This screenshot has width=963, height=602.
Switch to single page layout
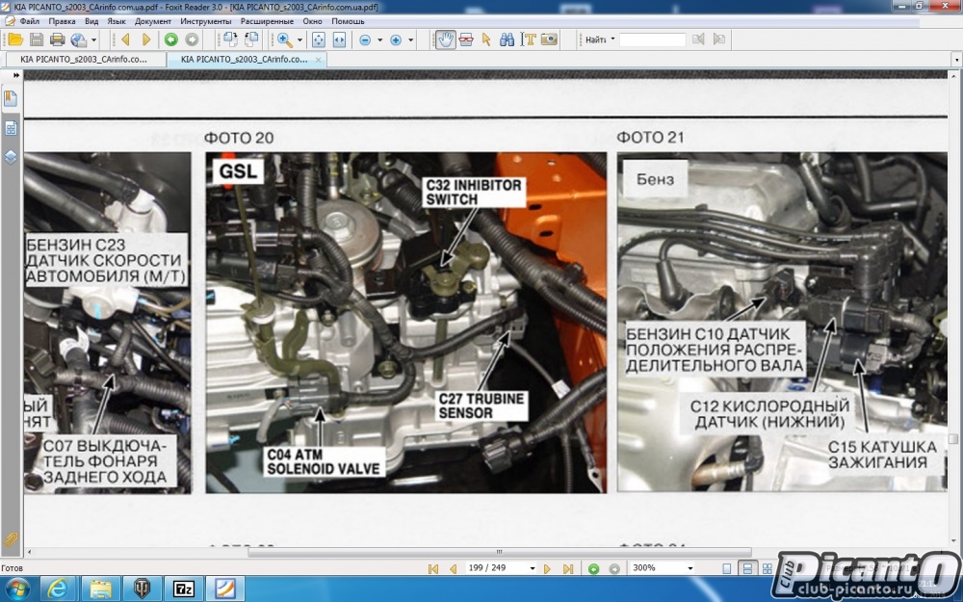[726, 569]
